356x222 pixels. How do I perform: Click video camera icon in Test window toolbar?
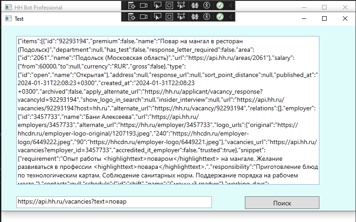pyautogui.click(x=144, y=17)
